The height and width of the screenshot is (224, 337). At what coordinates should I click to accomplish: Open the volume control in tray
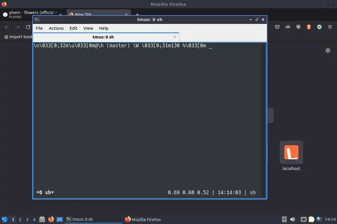pos(293,219)
